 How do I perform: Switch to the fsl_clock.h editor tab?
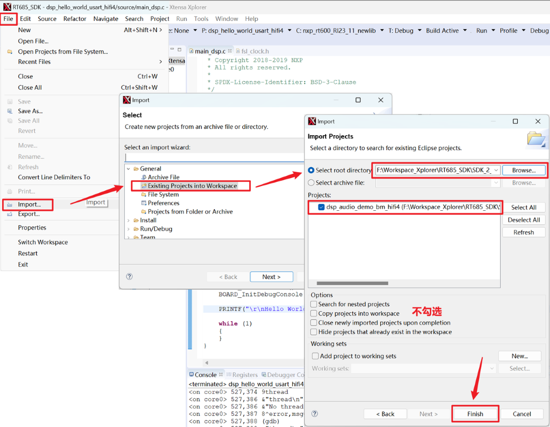(x=255, y=51)
